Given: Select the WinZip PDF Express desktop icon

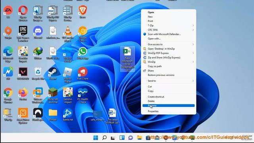Looking at the screenshot, I should pos(53,13).
